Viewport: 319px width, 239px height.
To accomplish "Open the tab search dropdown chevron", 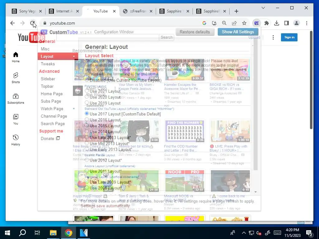I will coord(263,8).
